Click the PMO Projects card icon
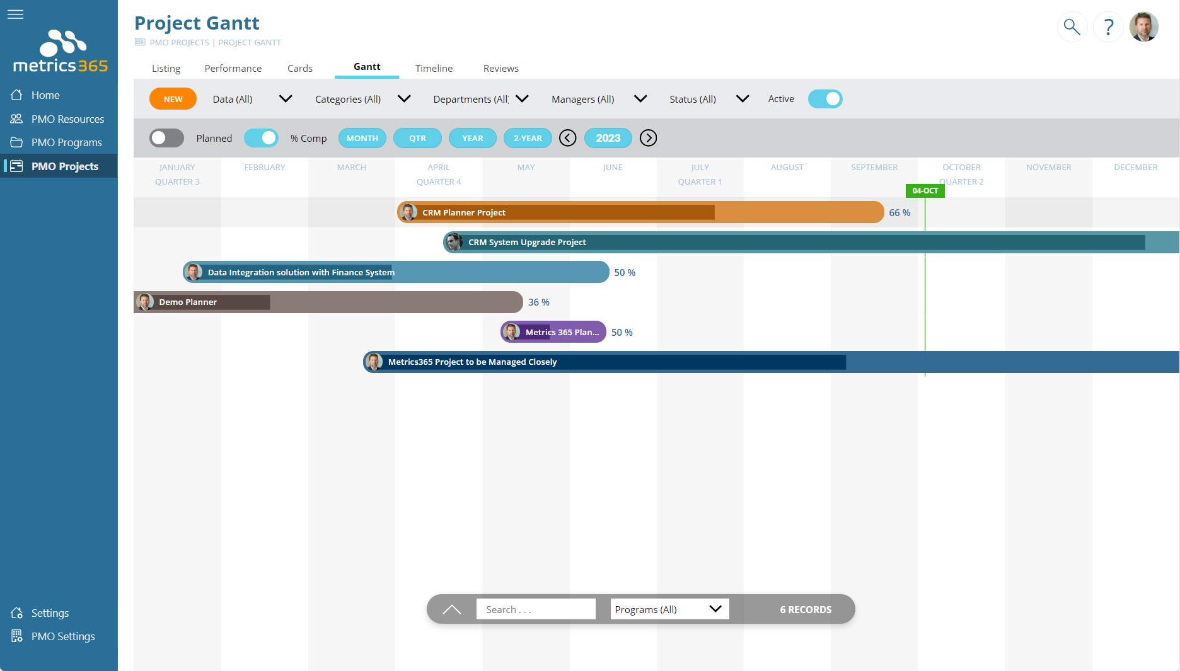 17,166
